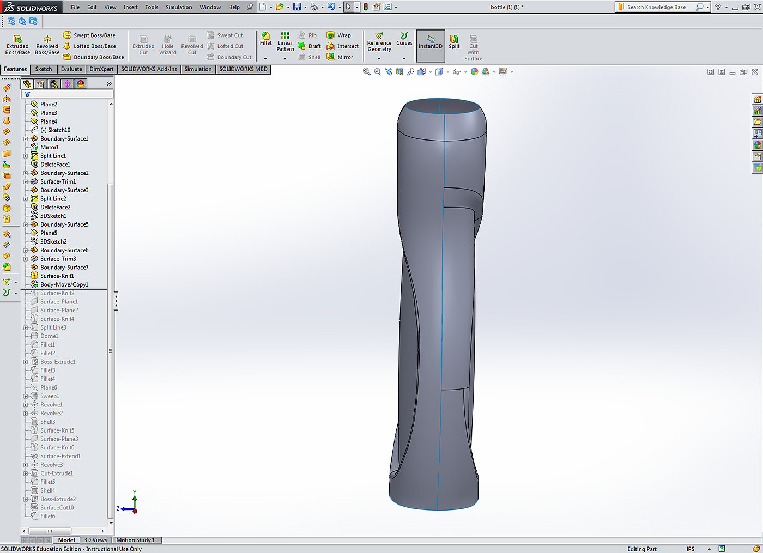Click the Mirror feature icon
Viewport: 763px width, 553px height.
(x=331, y=57)
